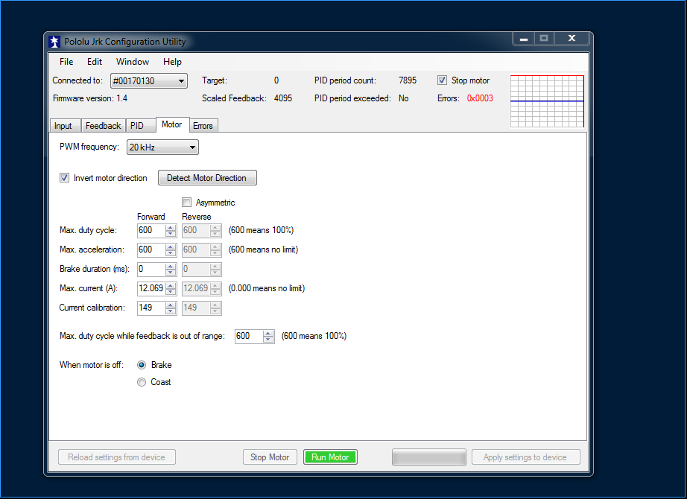
Task: Switch to the Errors tab
Action: pyautogui.click(x=203, y=126)
